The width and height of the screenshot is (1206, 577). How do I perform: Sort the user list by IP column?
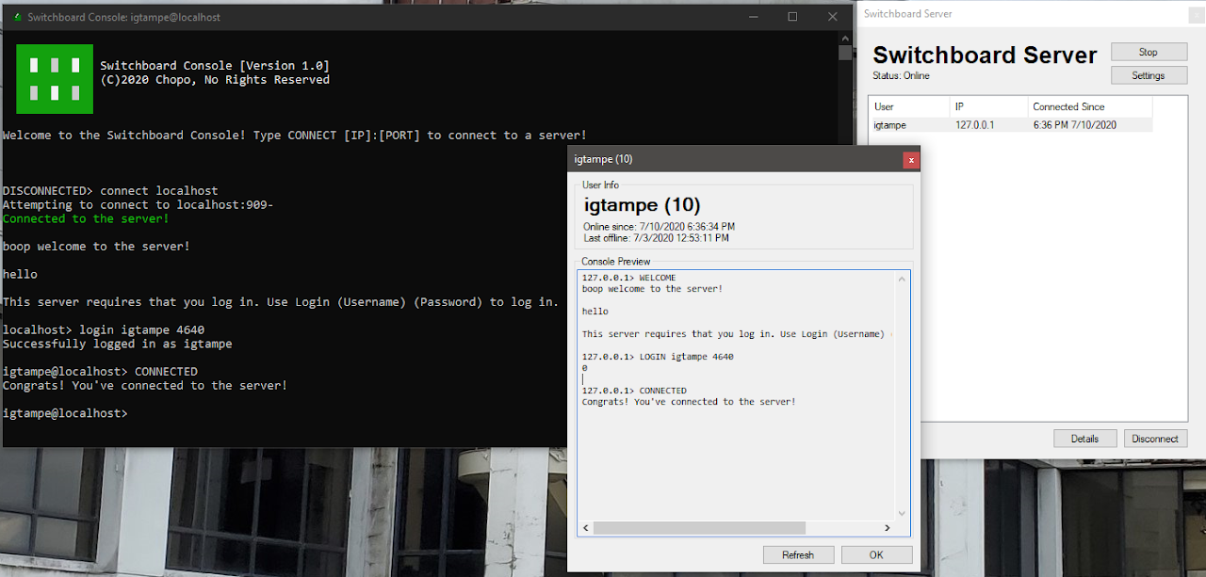[x=988, y=106]
